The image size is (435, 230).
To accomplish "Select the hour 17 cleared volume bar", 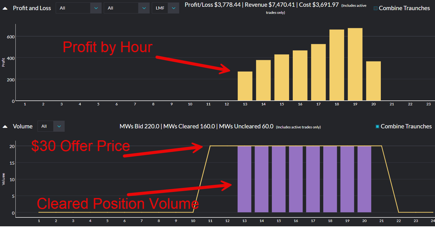I will pyautogui.click(x=313, y=179).
